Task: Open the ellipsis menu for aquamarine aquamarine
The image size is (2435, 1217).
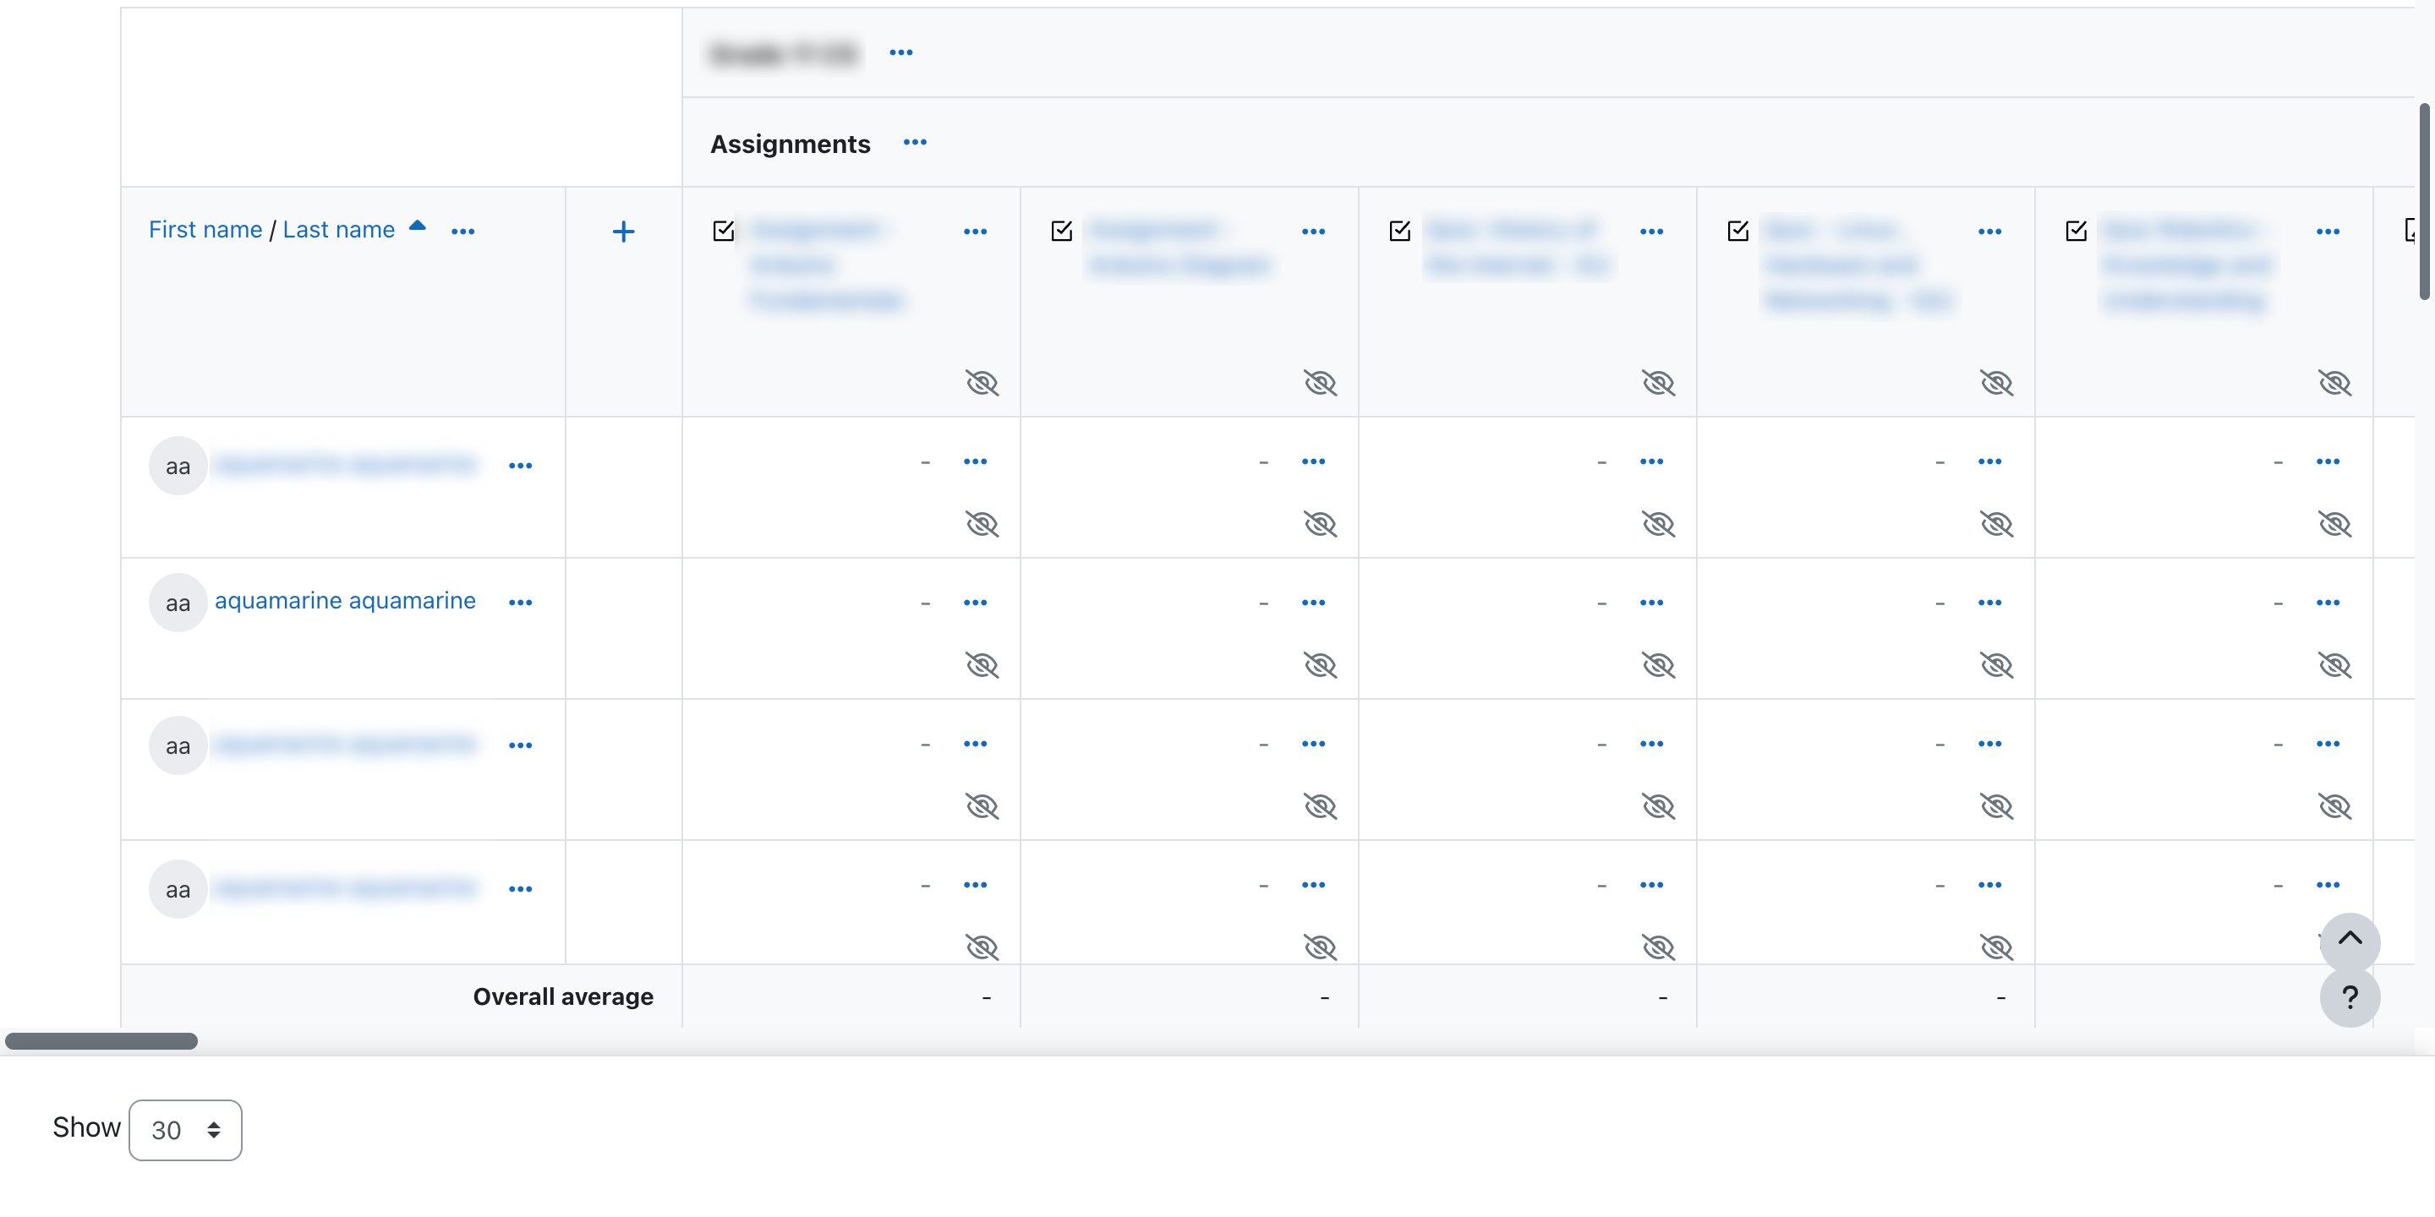Action: pyautogui.click(x=520, y=602)
